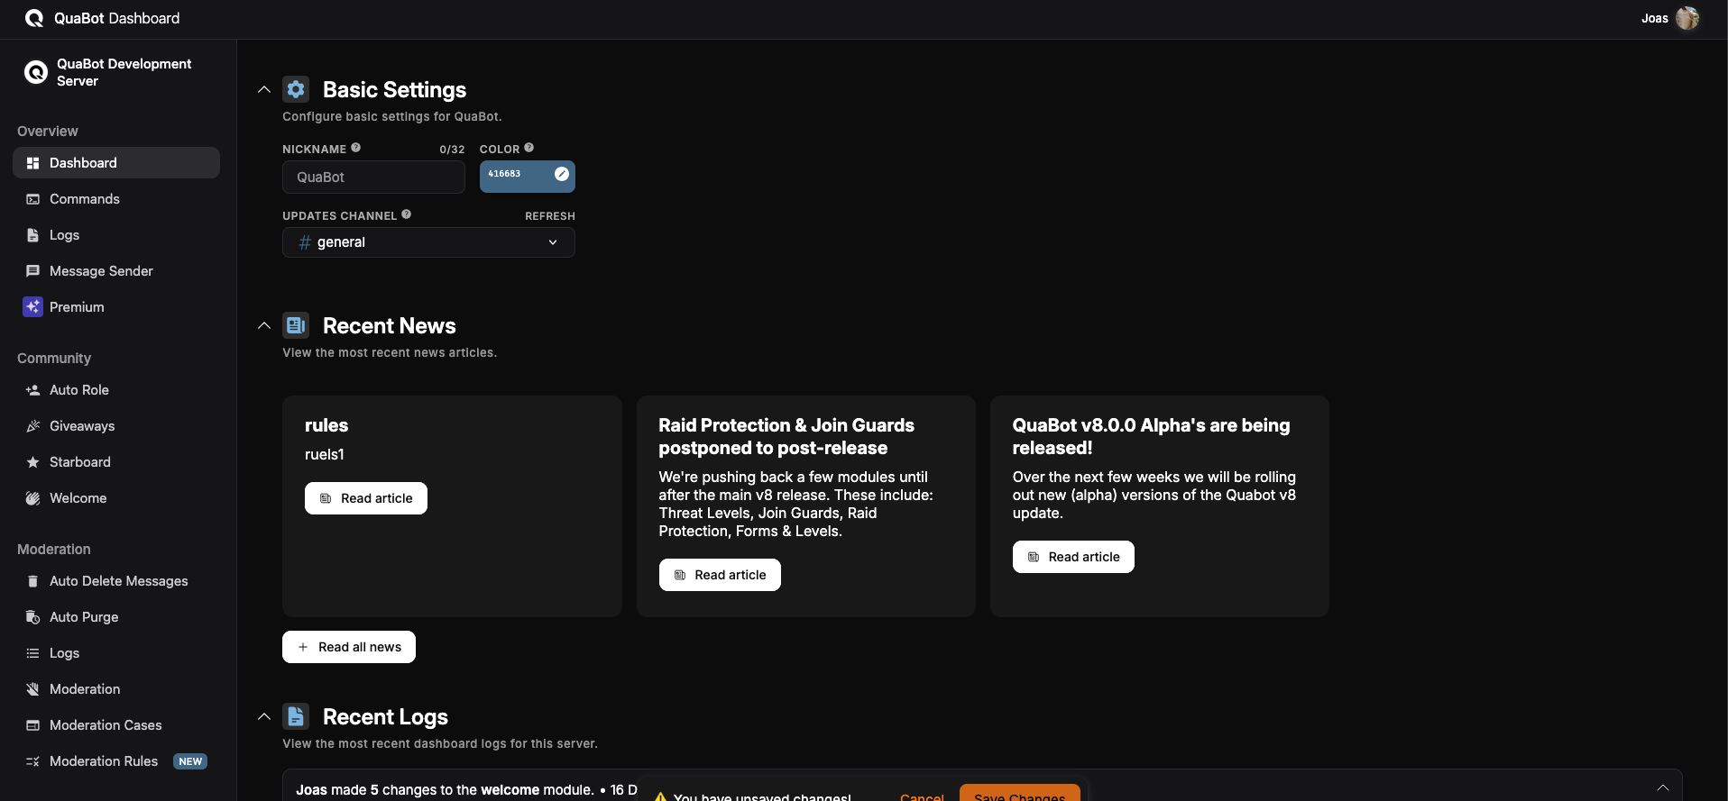Click the Dashboard grid icon

32,163
